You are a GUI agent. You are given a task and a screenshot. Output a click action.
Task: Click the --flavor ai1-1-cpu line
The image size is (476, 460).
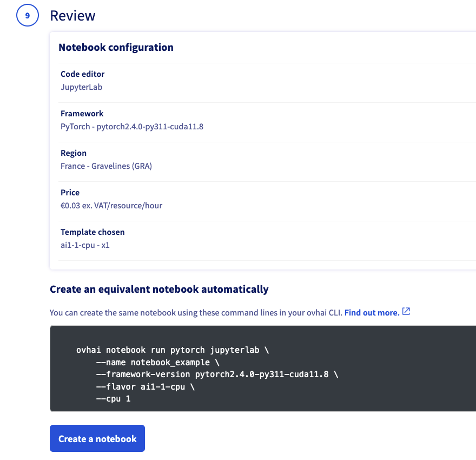tap(149, 386)
